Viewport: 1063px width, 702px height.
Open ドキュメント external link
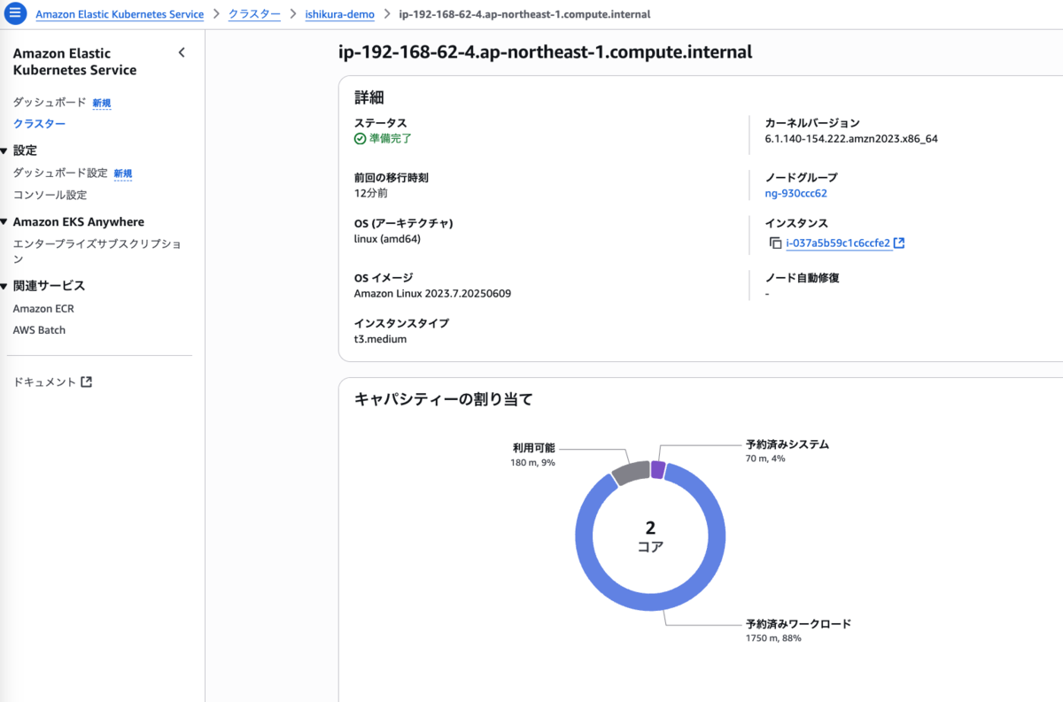coord(53,382)
